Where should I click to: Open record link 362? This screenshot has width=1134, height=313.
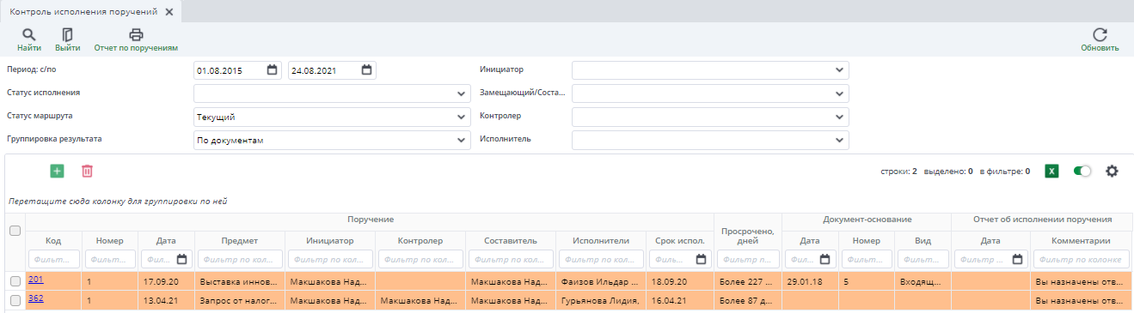point(36,298)
